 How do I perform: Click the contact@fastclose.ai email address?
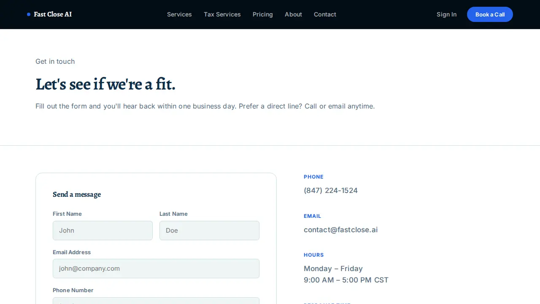(x=340, y=230)
